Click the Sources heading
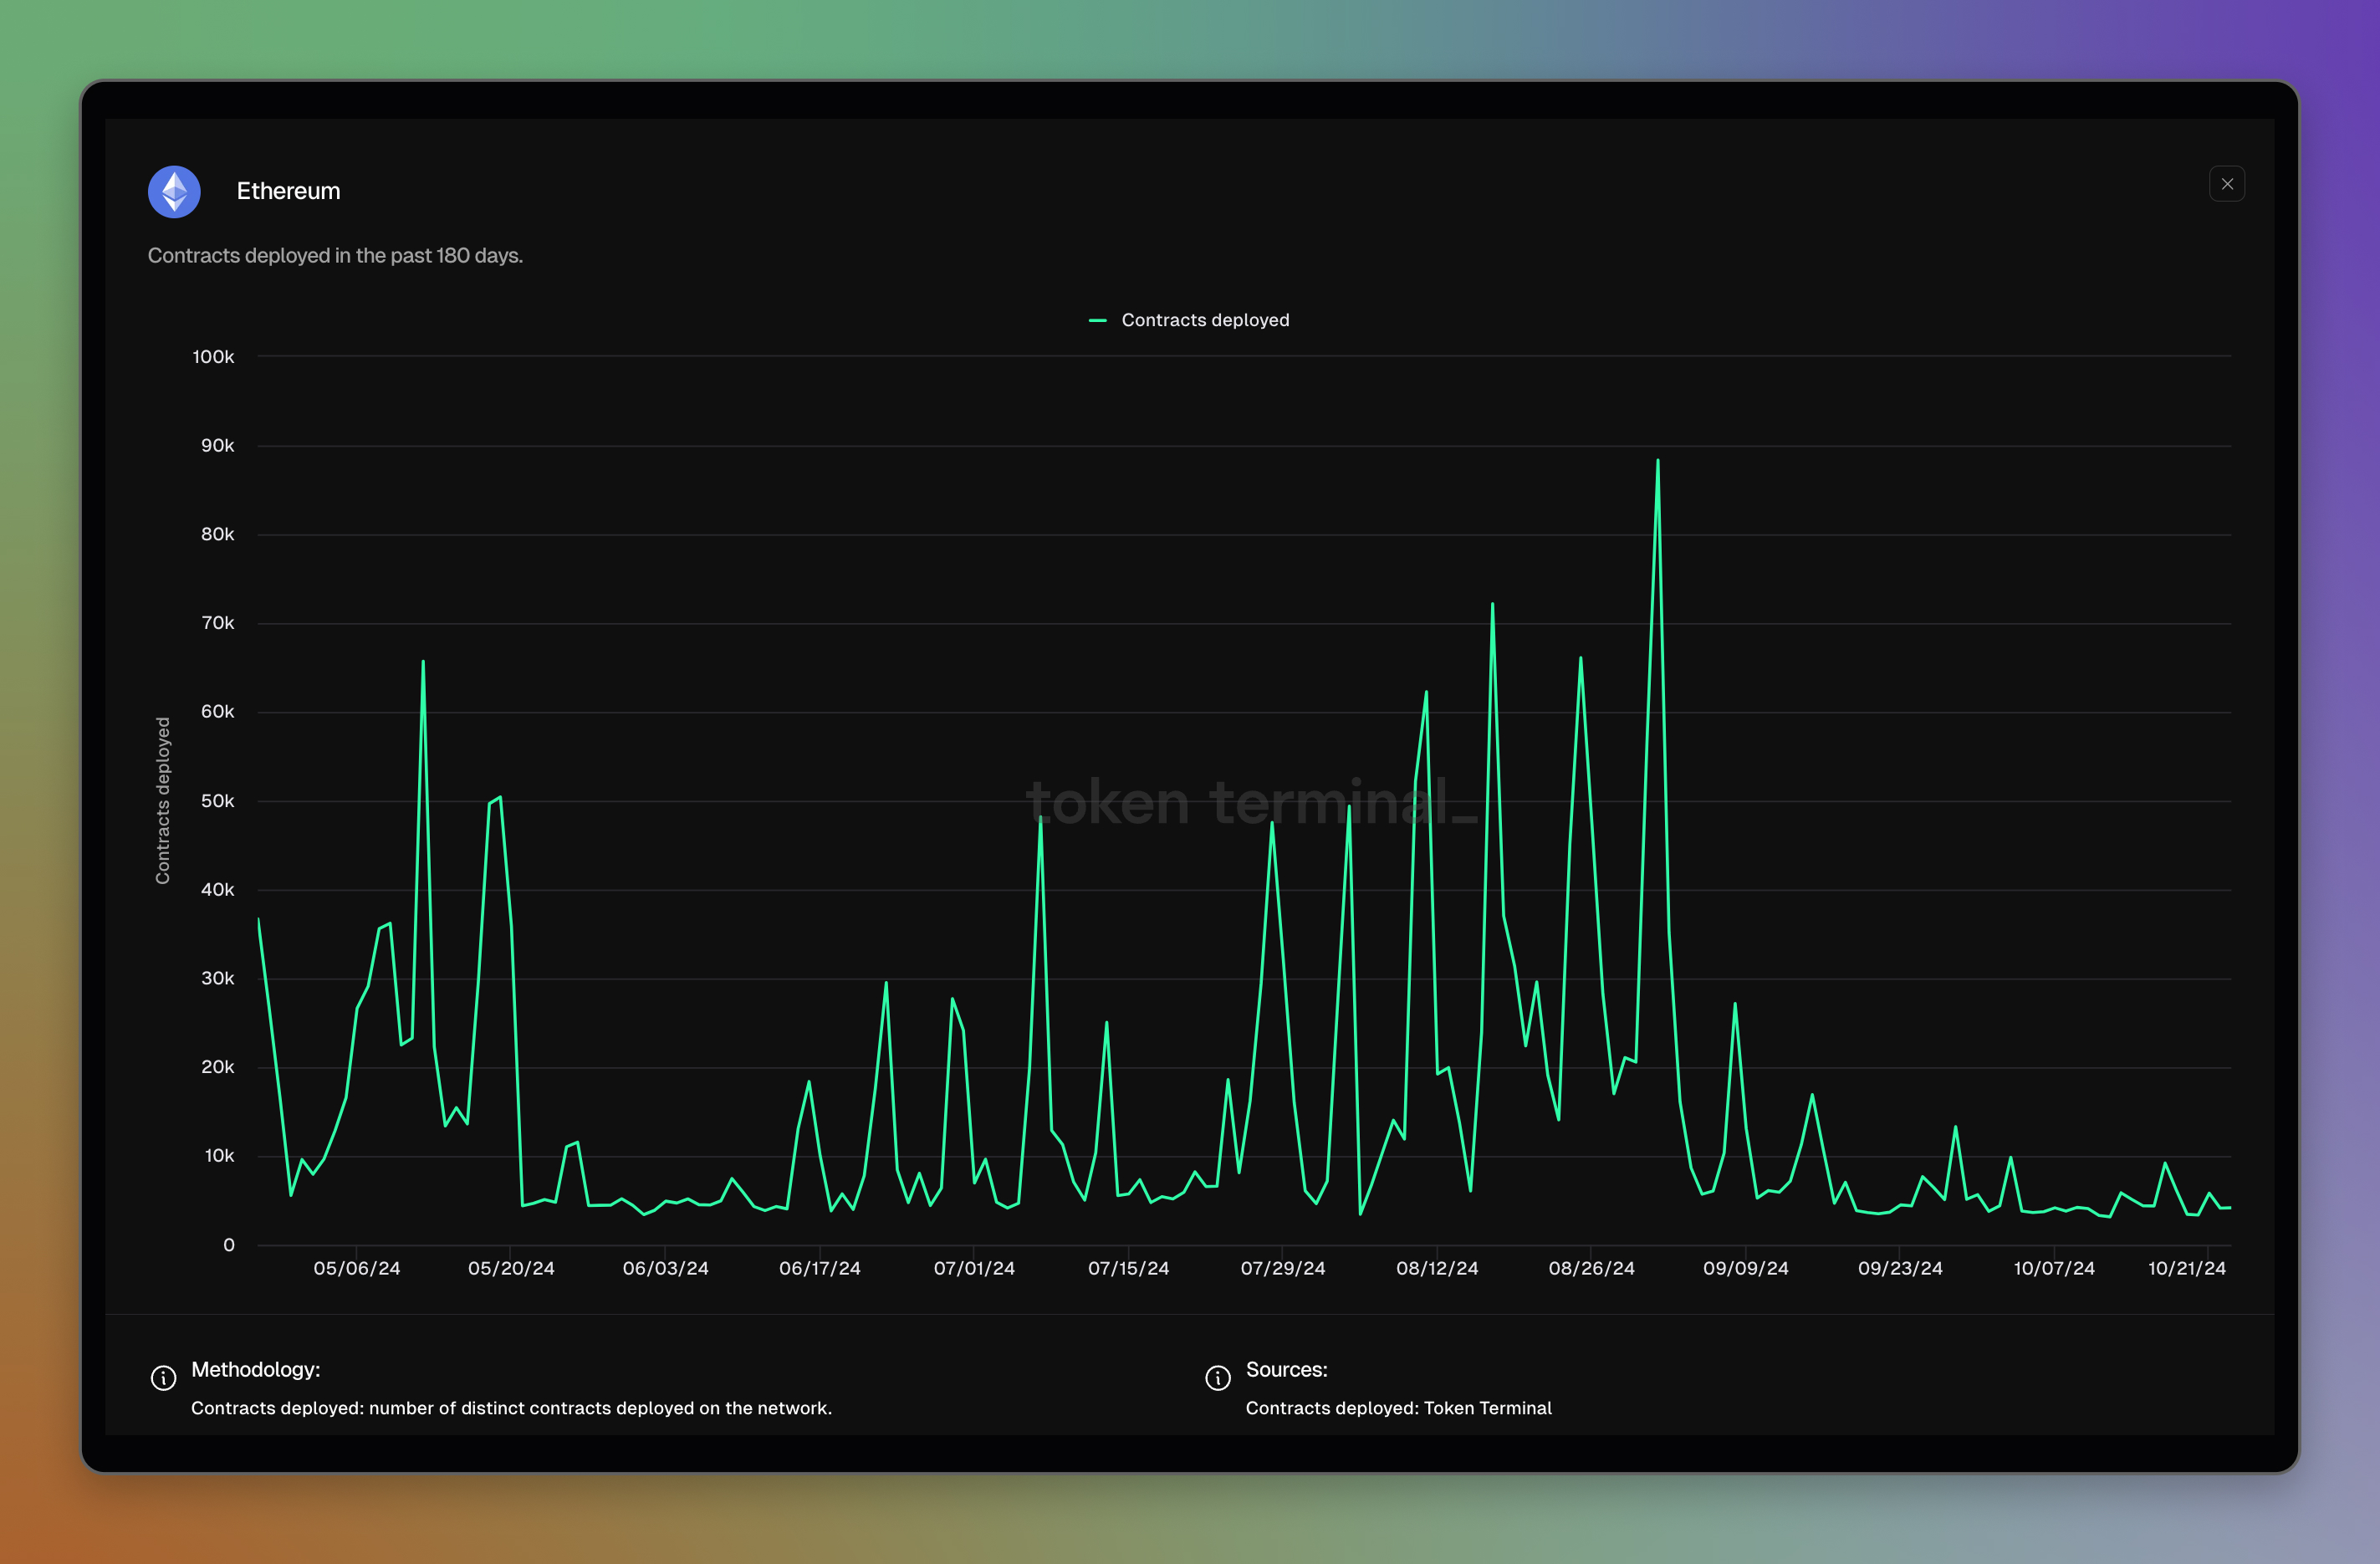This screenshot has height=1564, width=2380. click(x=1286, y=1369)
